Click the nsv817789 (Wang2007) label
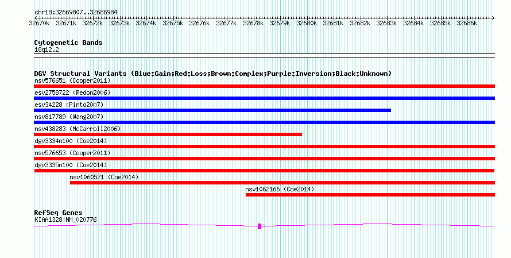 pos(69,117)
